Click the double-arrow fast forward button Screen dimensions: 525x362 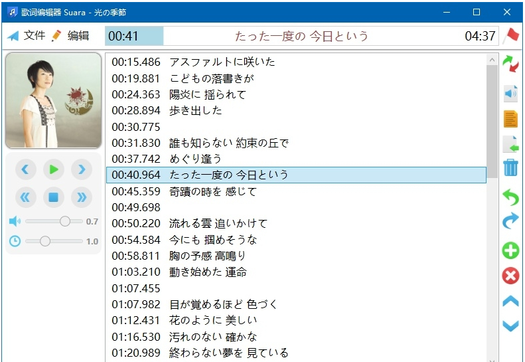[82, 197]
